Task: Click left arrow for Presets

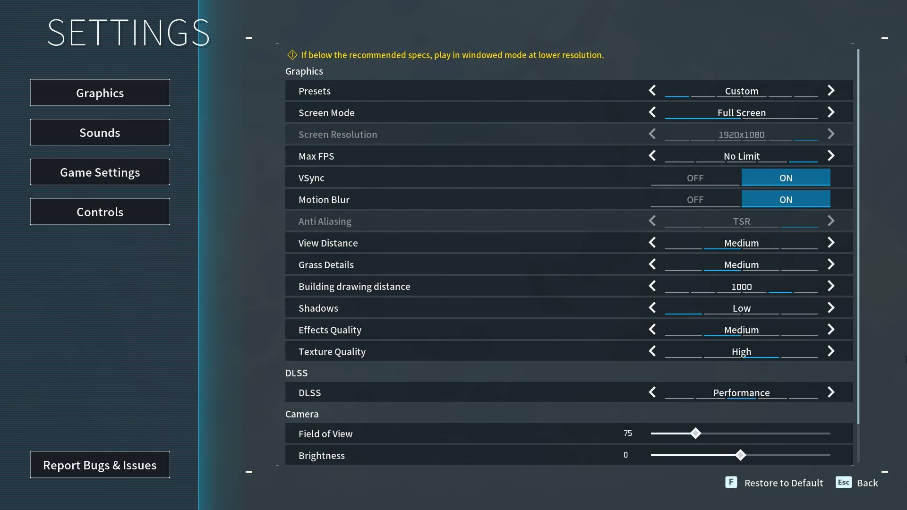Action: pyautogui.click(x=652, y=90)
